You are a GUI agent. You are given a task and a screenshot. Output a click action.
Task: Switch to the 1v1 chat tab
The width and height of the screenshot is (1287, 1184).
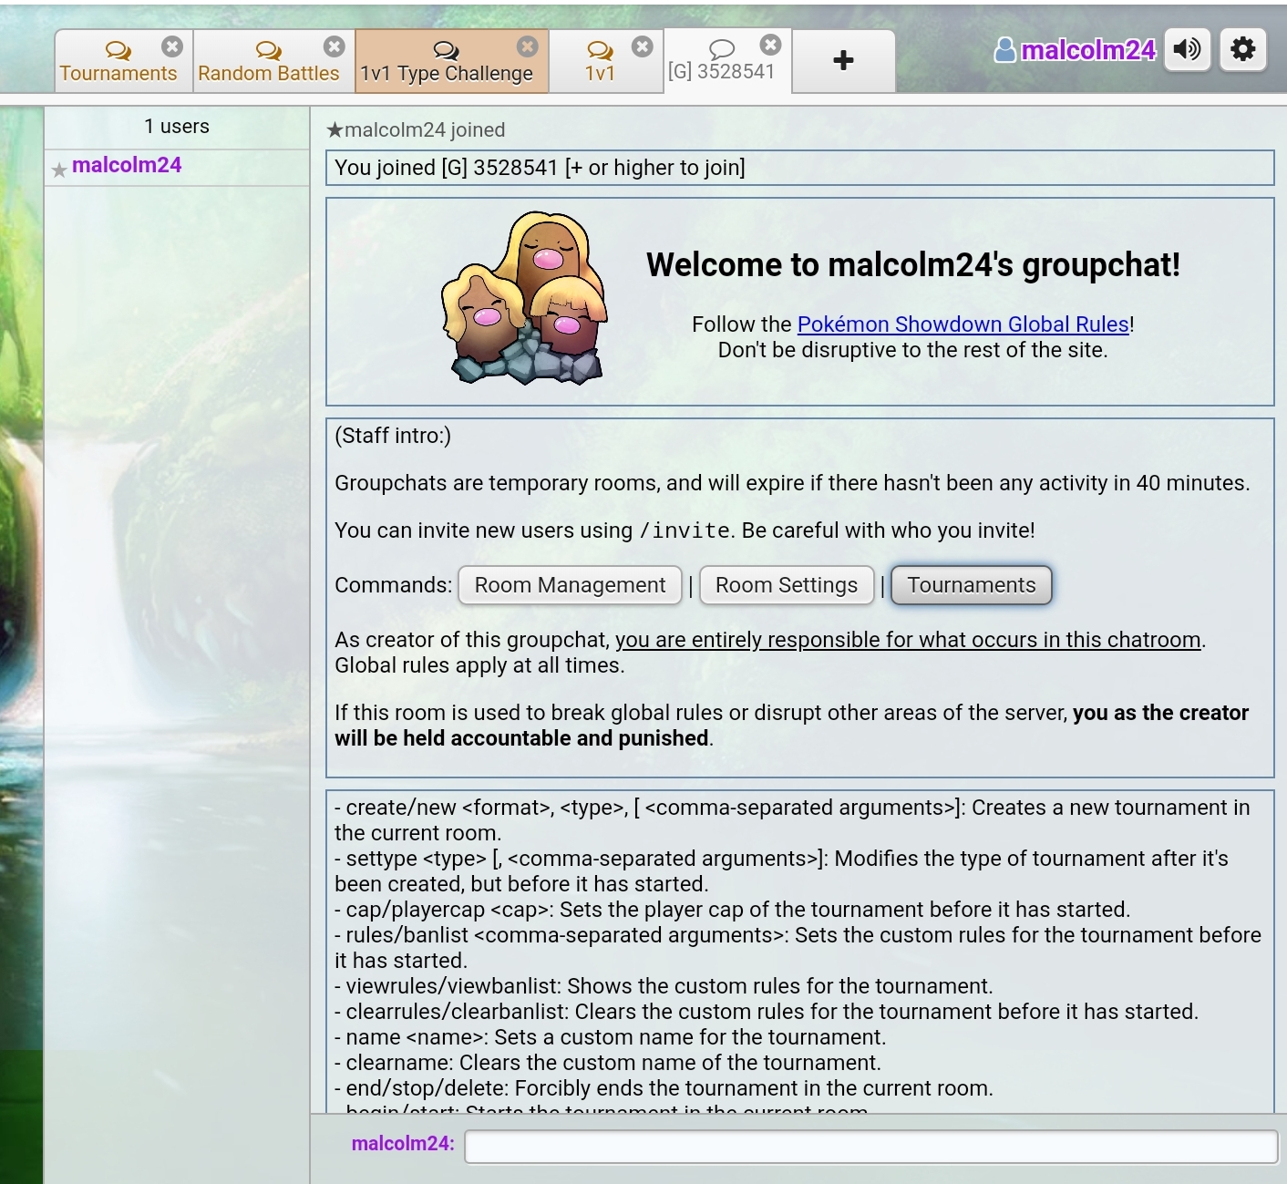599,63
